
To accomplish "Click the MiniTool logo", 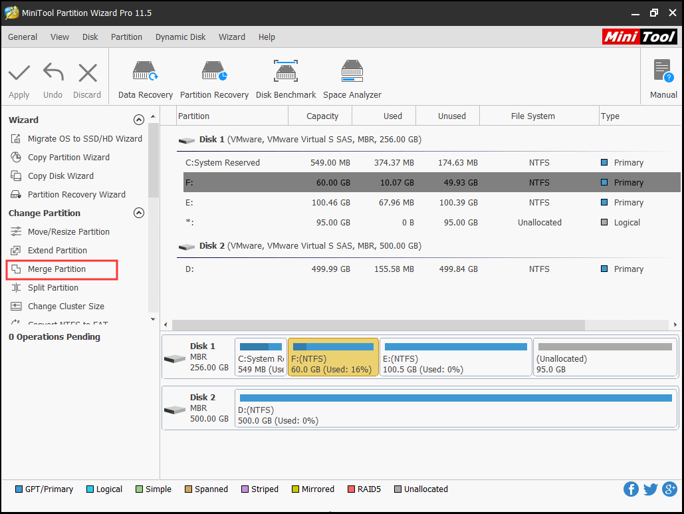I will coord(639,37).
